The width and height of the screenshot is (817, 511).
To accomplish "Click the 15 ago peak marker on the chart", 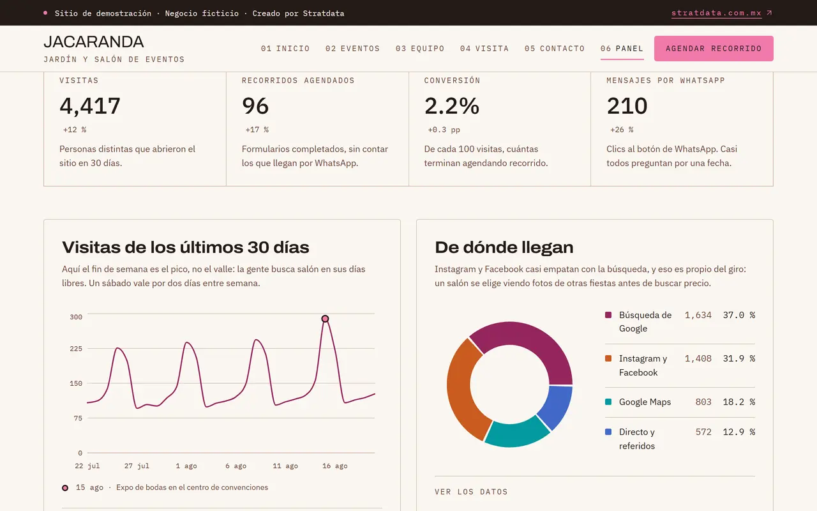I will (325, 319).
